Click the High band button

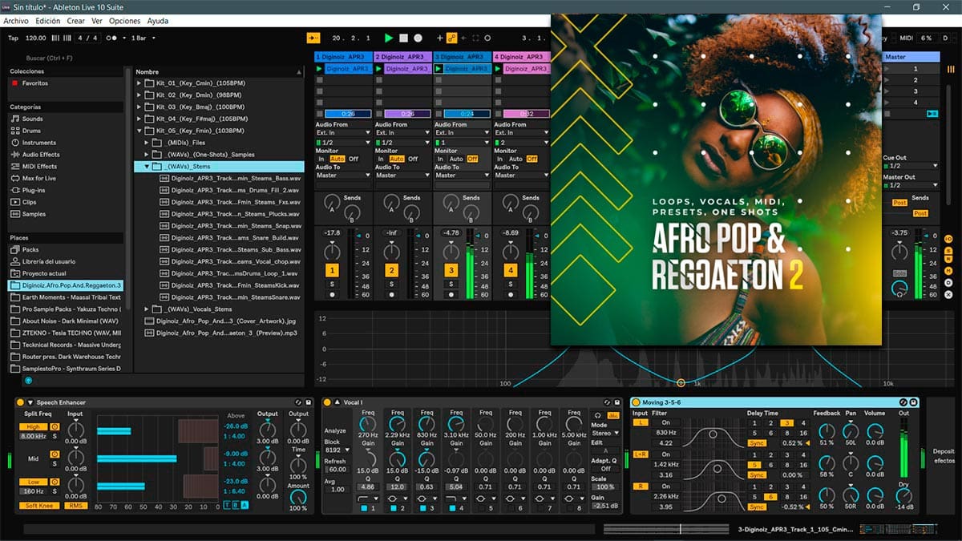pyautogui.click(x=33, y=426)
